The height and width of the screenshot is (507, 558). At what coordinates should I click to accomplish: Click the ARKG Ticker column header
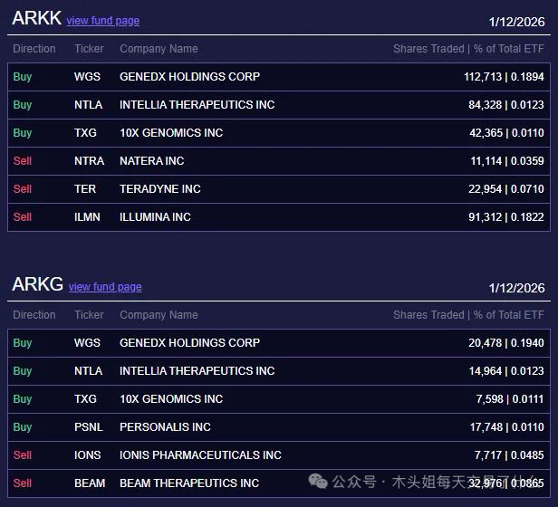click(x=89, y=315)
